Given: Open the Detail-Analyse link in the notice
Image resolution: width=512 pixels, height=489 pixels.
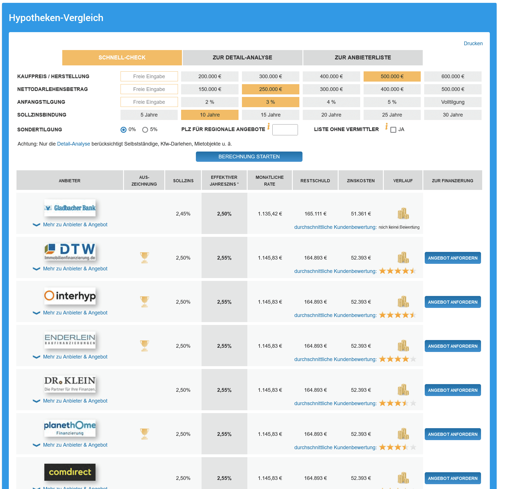Looking at the screenshot, I should pyautogui.click(x=74, y=144).
